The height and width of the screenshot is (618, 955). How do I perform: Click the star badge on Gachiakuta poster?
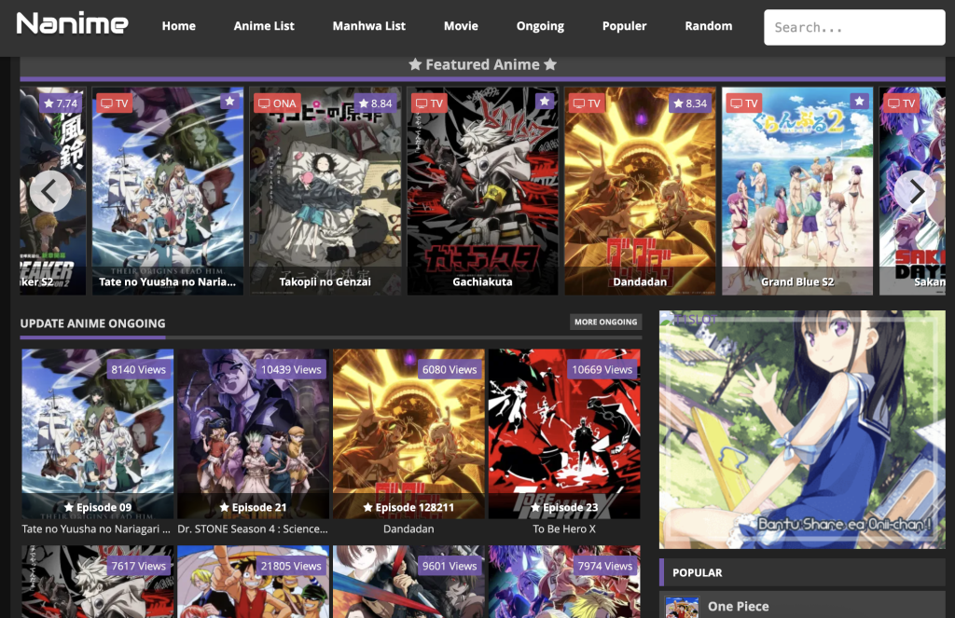[x=545, y=102]
